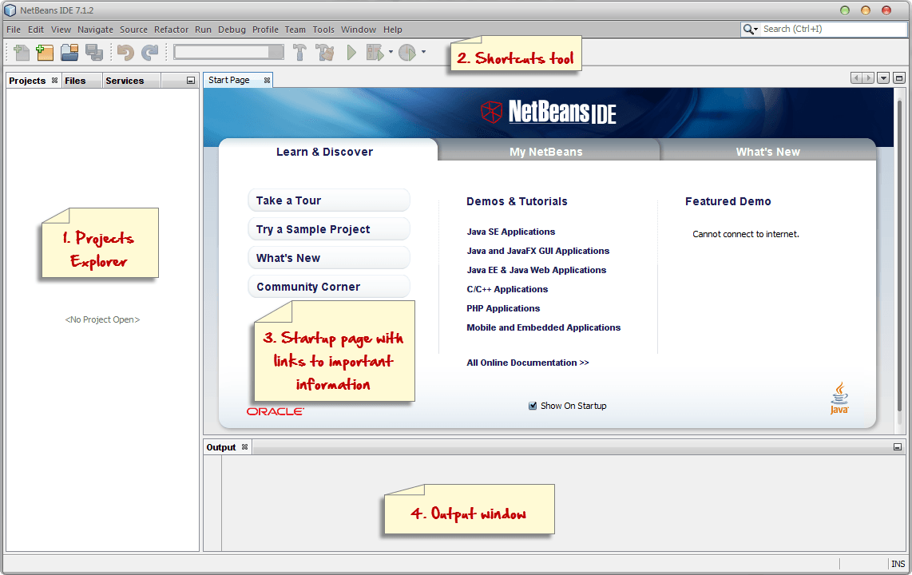This screenshot has width=912, height=575.
Task: Click the Clean and Build icon
Action: (324, 53)
